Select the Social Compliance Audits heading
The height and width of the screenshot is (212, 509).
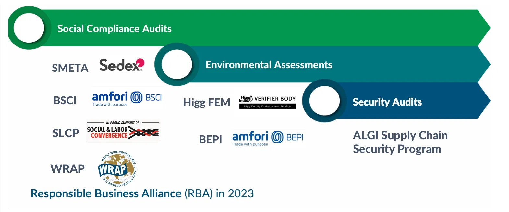coord(115,29)
